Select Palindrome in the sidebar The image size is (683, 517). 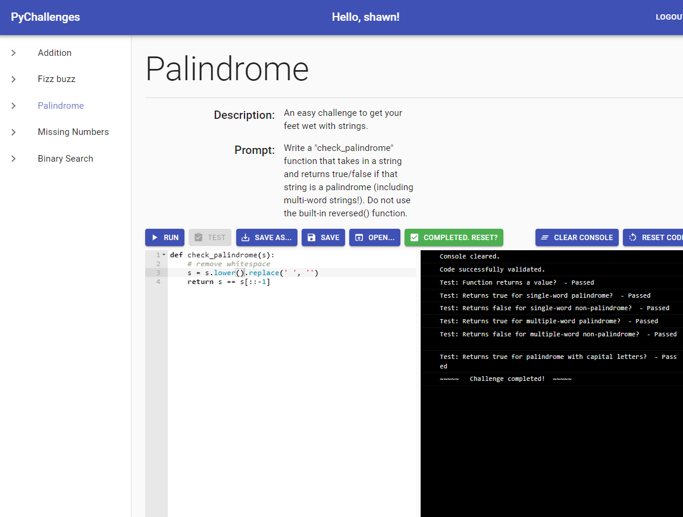[61, 106]
